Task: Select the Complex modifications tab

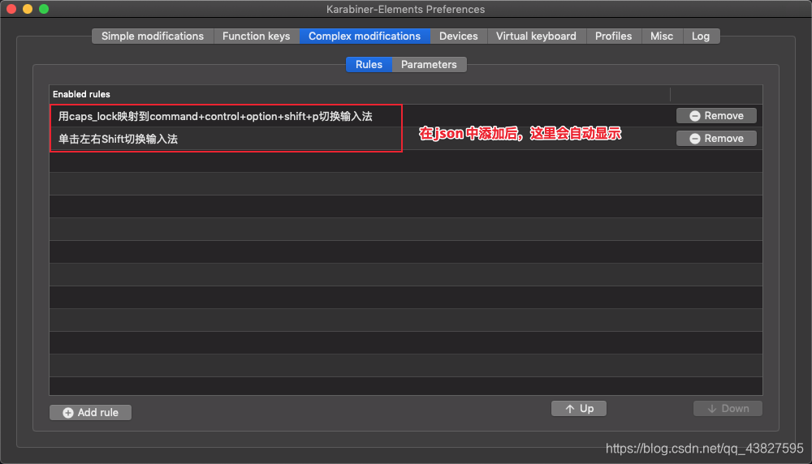Action: pos(365,37)
